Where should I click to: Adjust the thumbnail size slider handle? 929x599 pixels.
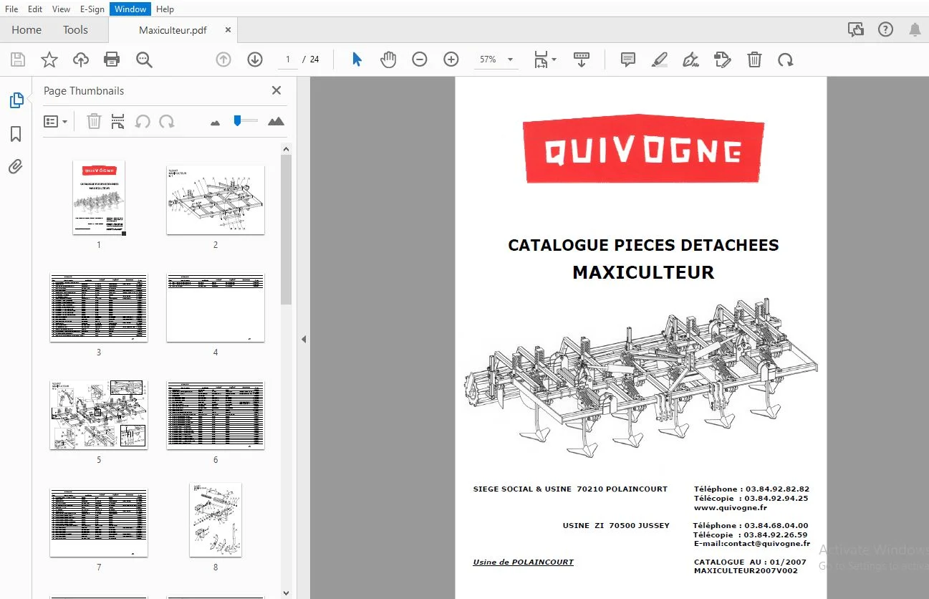pos(237,121)
